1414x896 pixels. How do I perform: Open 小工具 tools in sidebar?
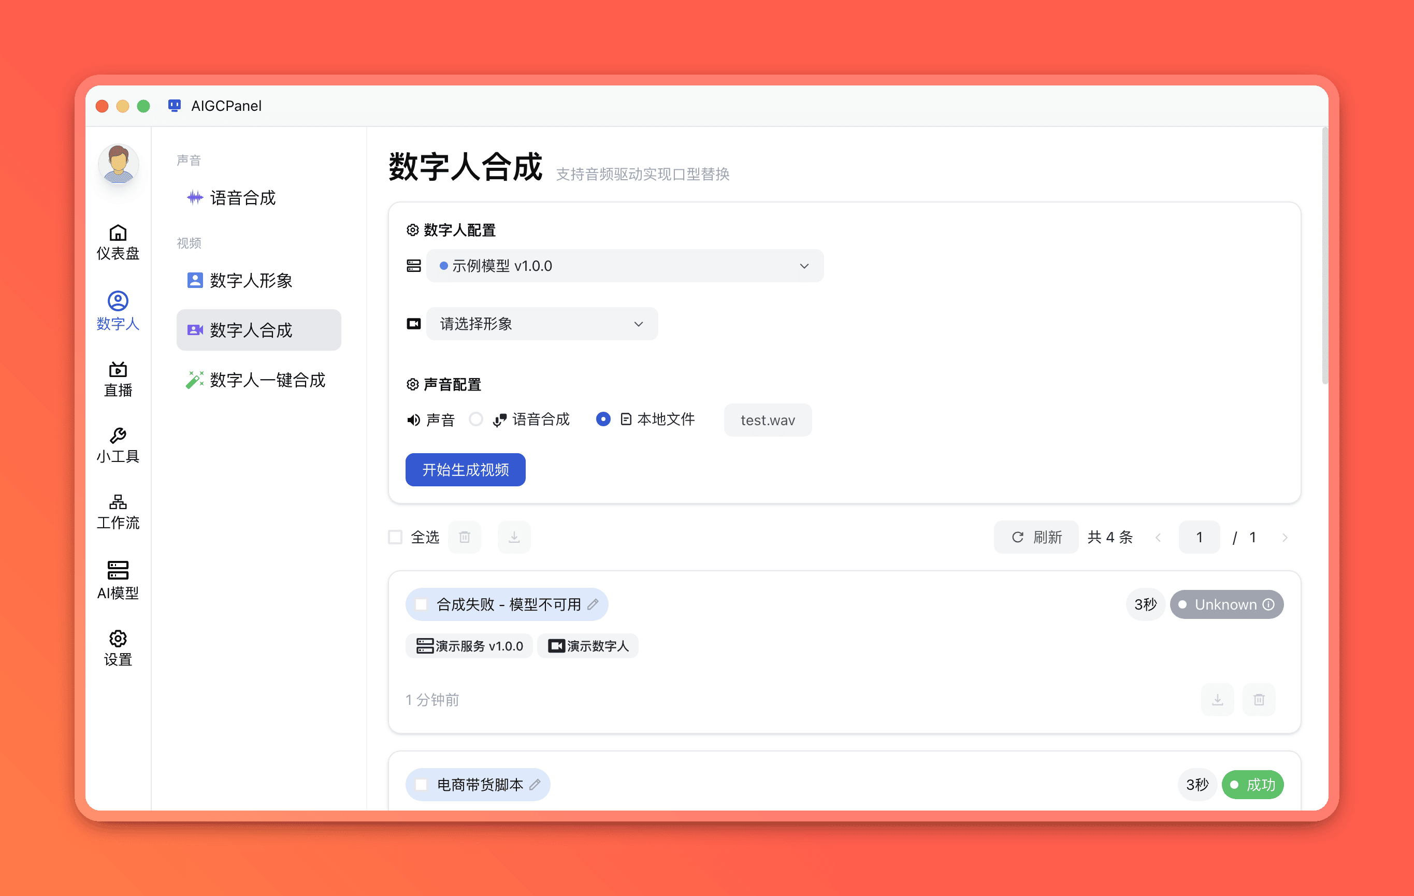tap(118, 445)
